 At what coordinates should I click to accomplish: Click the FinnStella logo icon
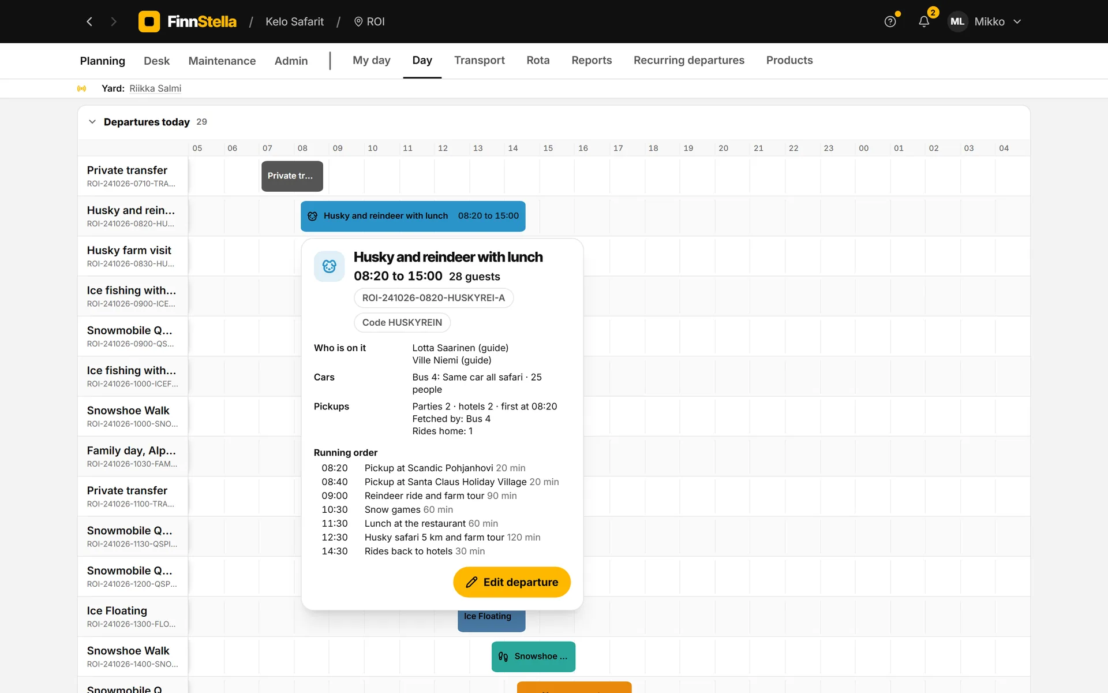149,21
